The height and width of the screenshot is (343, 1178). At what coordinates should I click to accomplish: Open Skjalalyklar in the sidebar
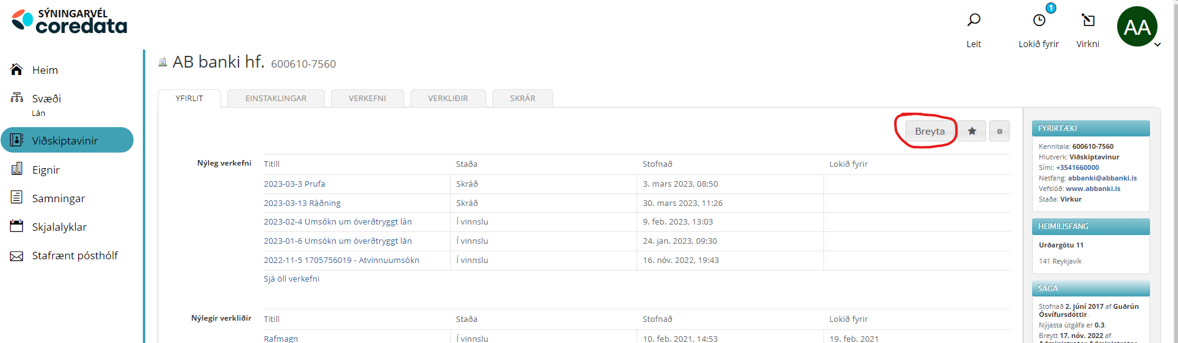click(59, 227)
